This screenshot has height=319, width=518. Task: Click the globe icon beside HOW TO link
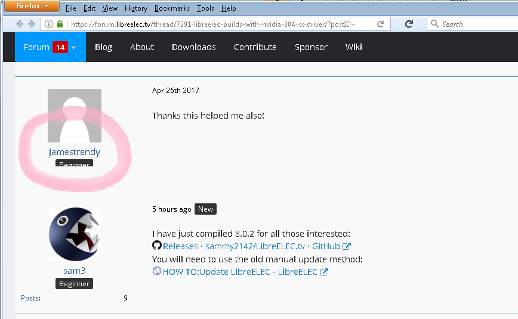click(157, 271)
